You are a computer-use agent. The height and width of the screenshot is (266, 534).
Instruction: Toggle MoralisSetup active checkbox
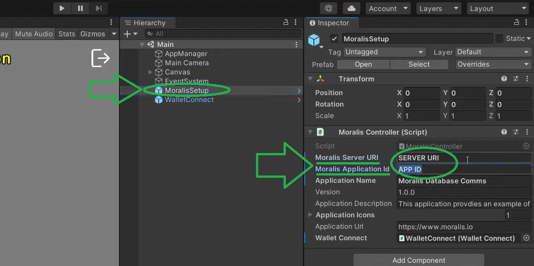pos(334,39)
